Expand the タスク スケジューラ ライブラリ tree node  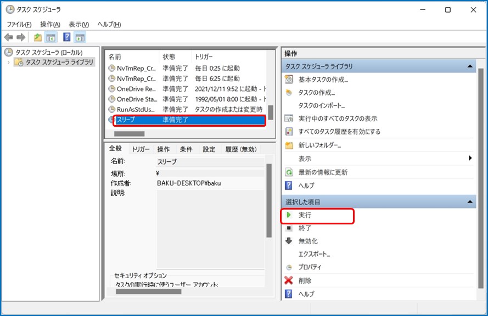click(x=9, y=63)
